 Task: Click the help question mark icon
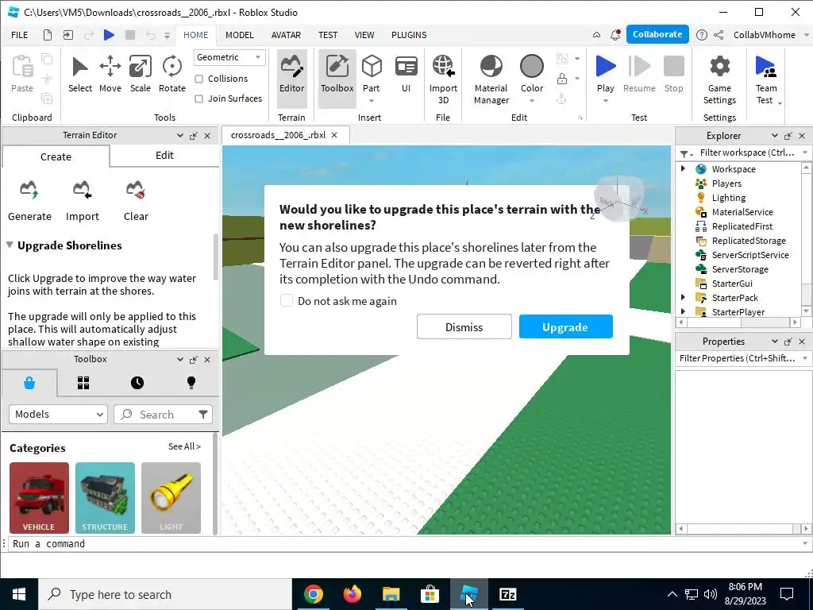702,35
